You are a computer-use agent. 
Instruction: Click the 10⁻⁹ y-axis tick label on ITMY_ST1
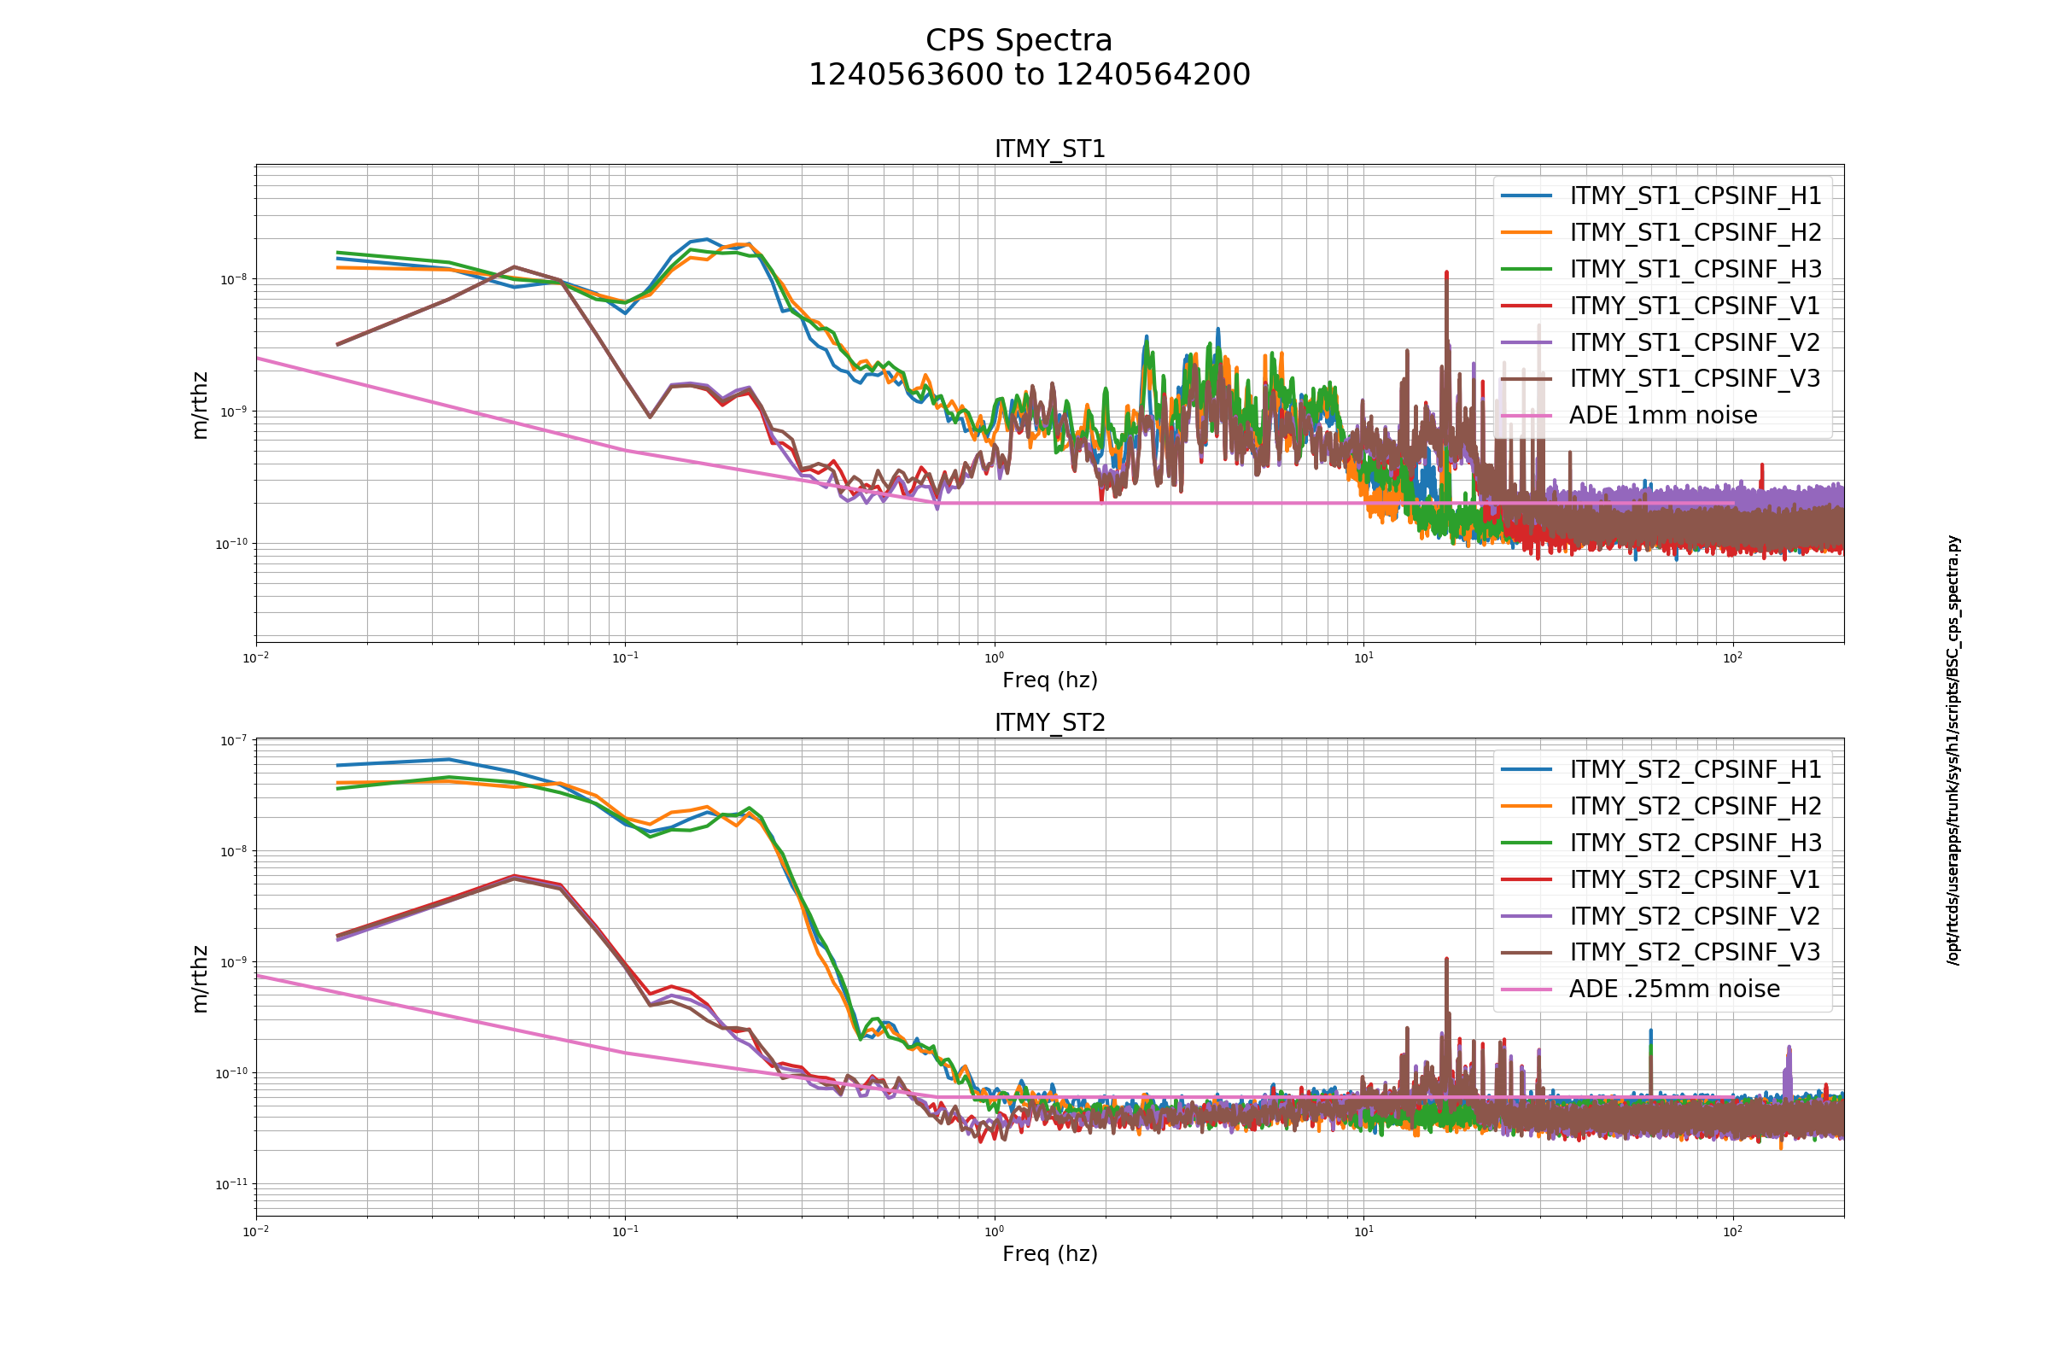click(233, 412)
